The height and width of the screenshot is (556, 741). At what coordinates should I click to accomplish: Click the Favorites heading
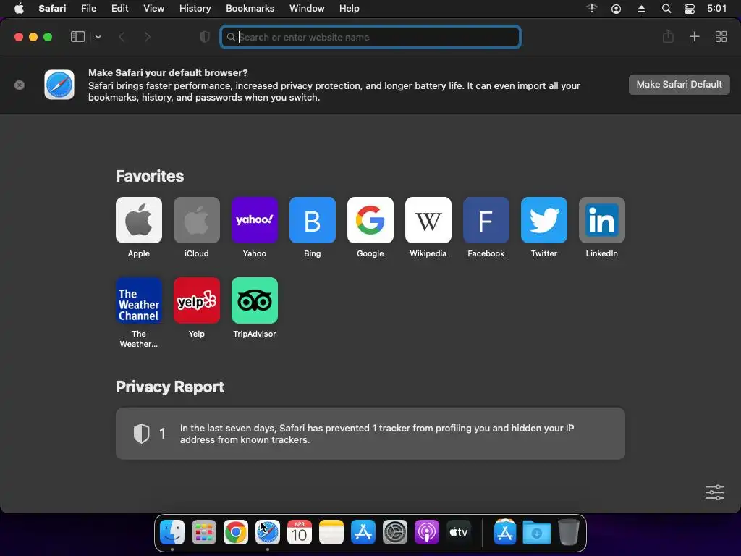(150, 176)
